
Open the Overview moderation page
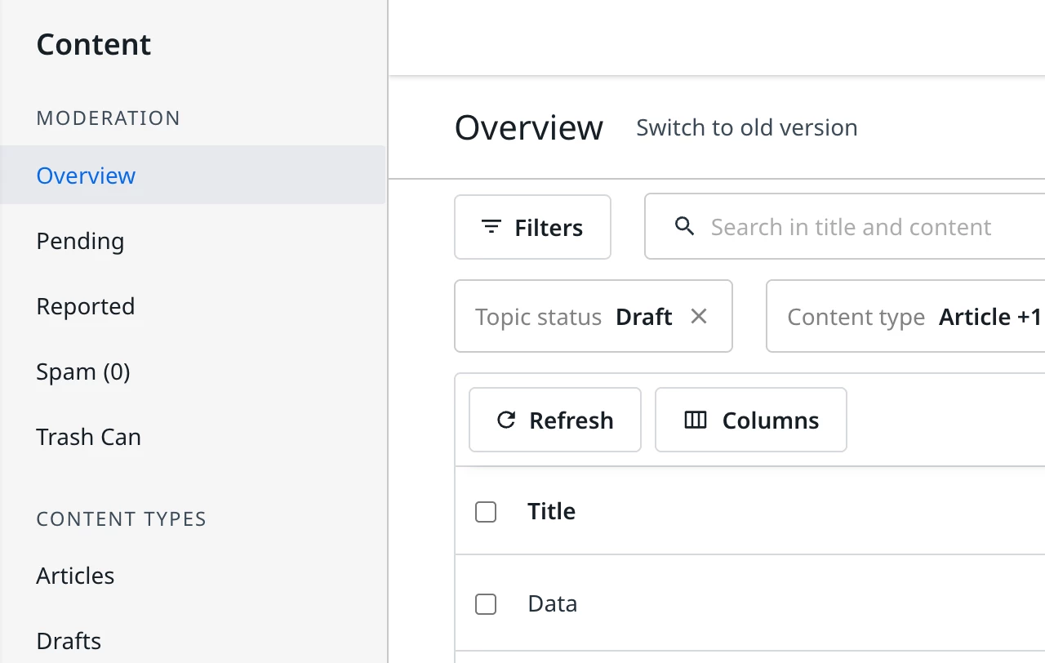pyautogui.click(x=86, y=176)
